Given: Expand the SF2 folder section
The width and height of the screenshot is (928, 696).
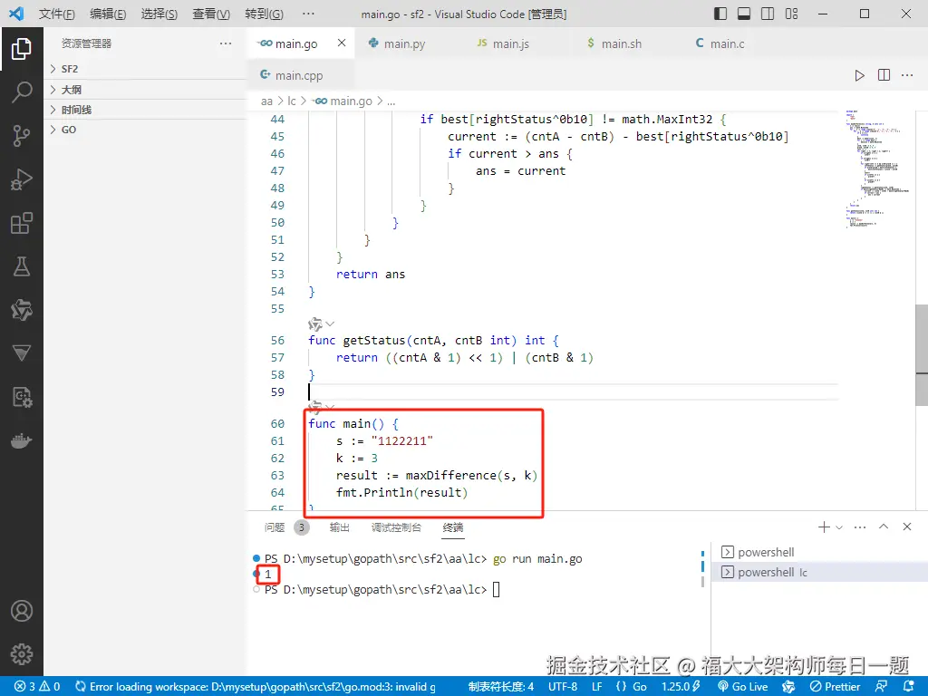Looking at the screenshot, I should (145, 69).
